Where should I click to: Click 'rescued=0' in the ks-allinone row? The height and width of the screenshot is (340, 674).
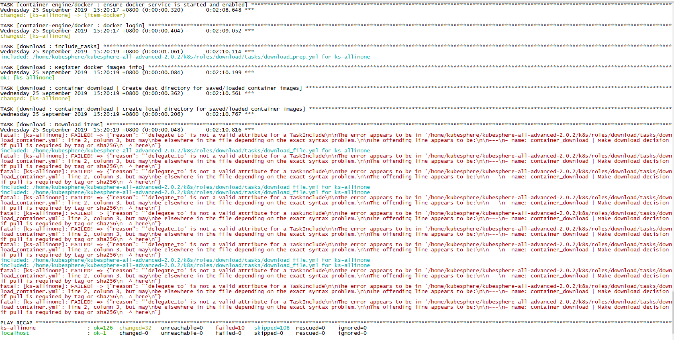click(310, 328)
